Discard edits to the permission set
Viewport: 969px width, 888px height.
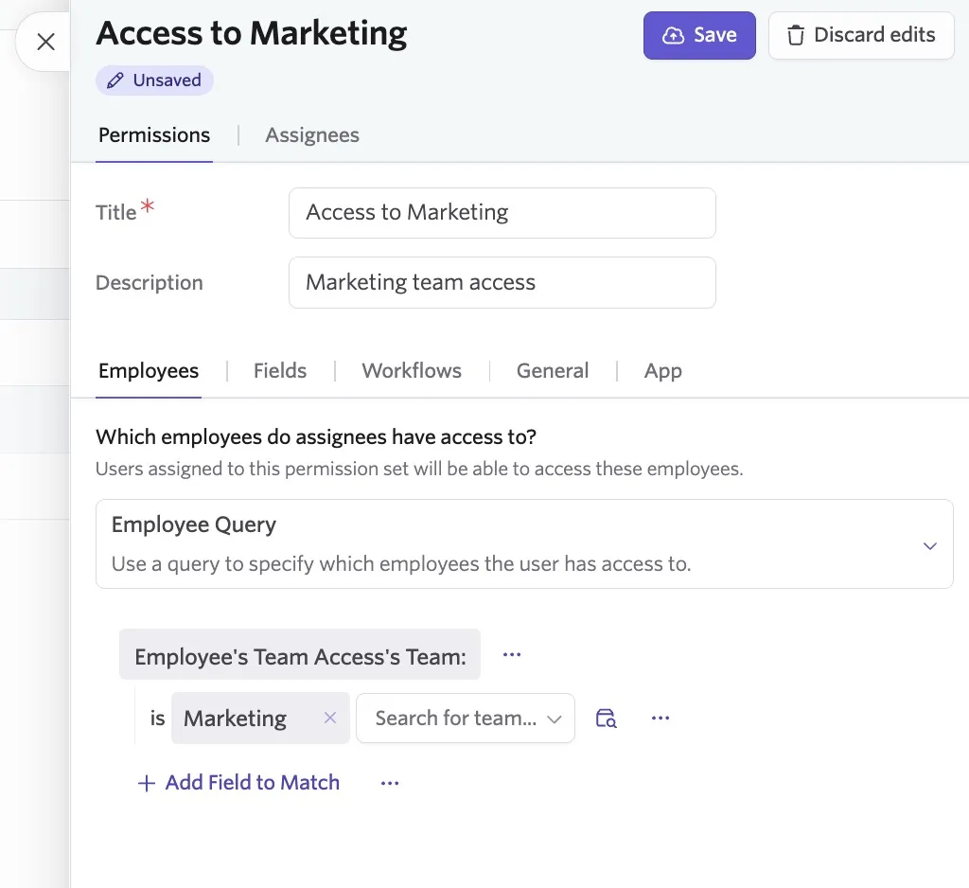861,35
